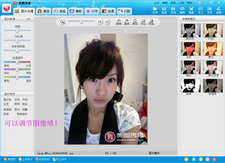The width and height of the screenshot is (225, 163).
Task: Click the 上传照片 upload link
Action: (x=26, y=159)
